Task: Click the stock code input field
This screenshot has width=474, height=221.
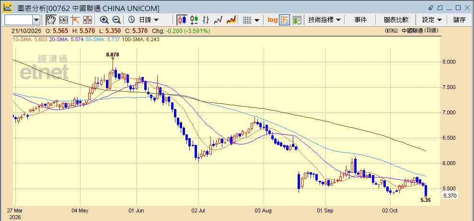Action: tap(19, 20)
